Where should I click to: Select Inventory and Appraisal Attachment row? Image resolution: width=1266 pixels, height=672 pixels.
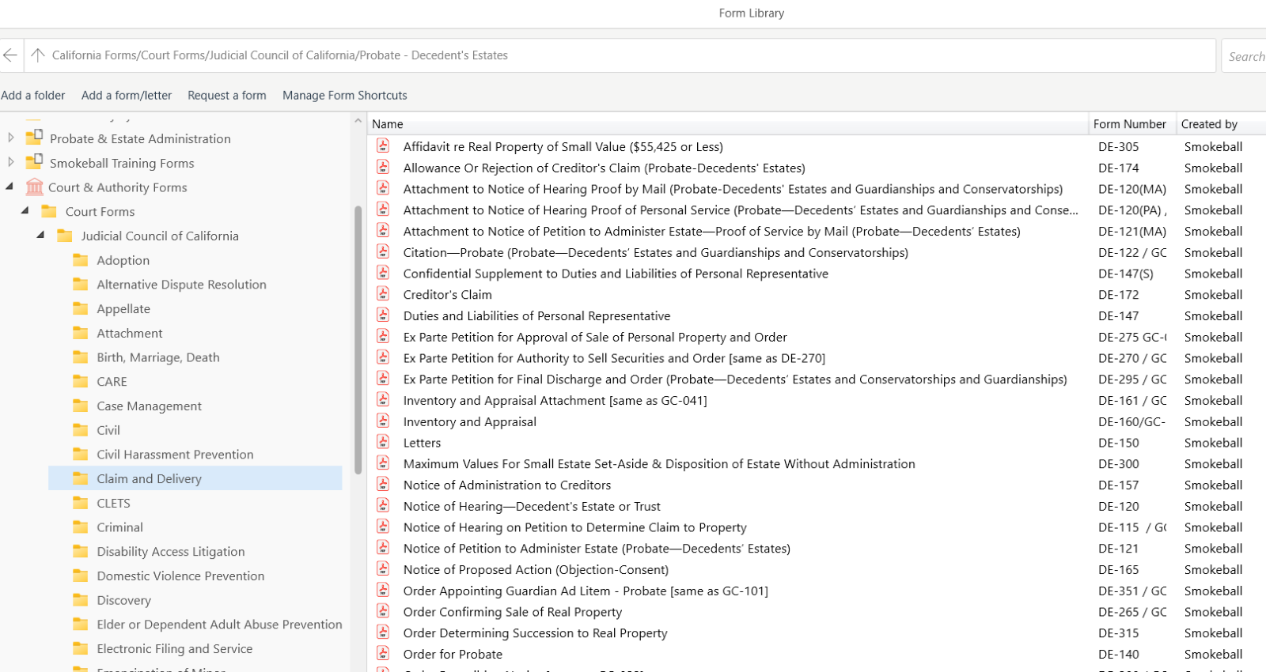click(x=555, y=401)
